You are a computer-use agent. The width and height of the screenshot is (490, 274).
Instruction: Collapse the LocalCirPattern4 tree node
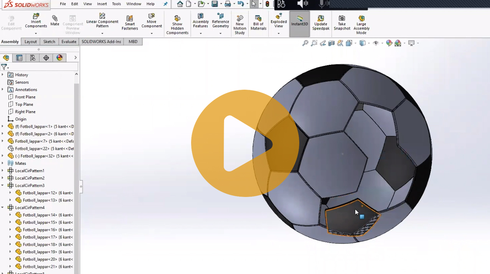pos(3,208)
